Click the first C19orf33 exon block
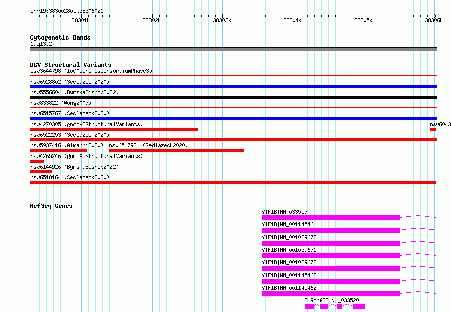 pos(309,306)
